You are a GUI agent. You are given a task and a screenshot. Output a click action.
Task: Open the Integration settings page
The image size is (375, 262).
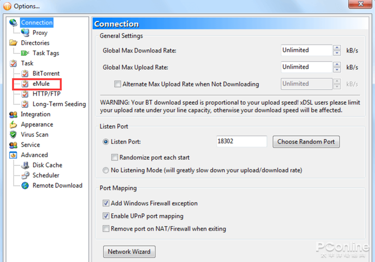(35, 114)
